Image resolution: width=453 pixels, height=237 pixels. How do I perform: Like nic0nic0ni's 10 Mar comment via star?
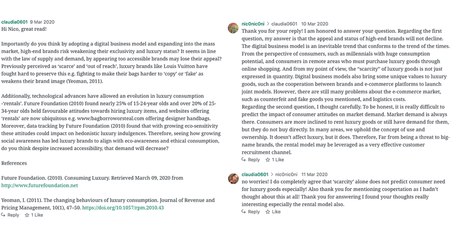point(267,160)
